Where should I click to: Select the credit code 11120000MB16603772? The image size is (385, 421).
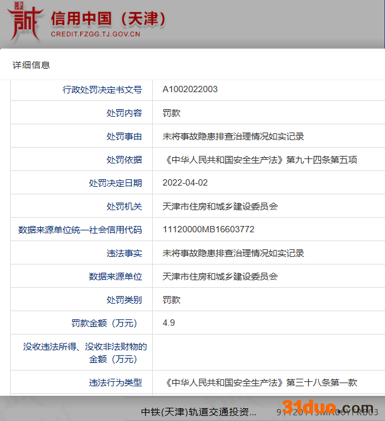point(208,230)
